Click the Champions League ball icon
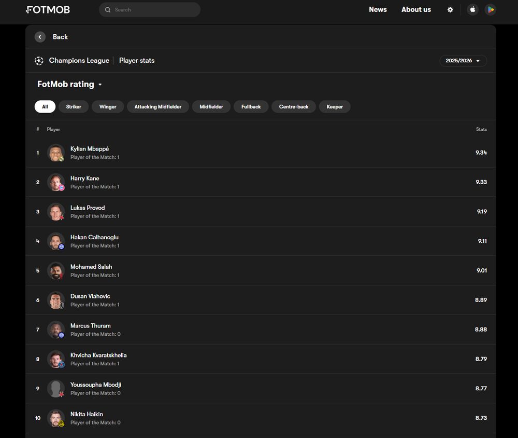Screen dimensions: 518x438 39,61
